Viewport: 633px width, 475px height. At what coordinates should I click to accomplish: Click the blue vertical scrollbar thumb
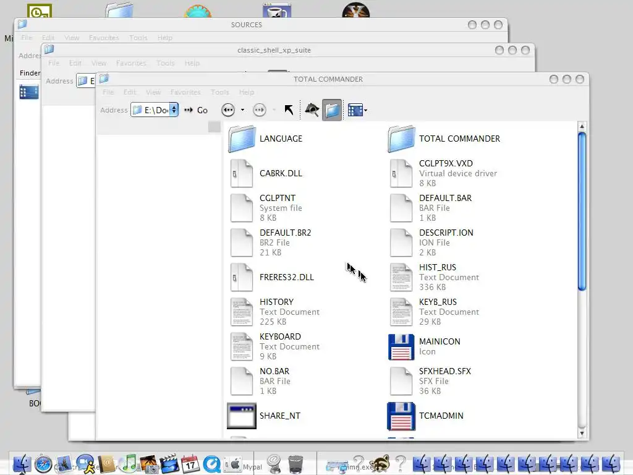coord(582,212)
